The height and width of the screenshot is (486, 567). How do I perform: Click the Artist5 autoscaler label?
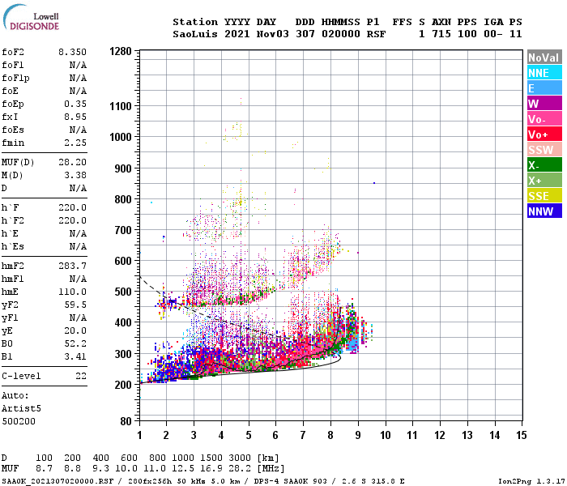[21, 408]
